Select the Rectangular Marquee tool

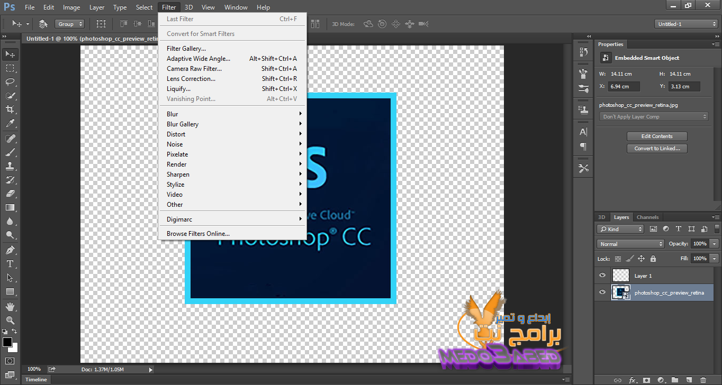pyautogui.click(x=10, y=68)
